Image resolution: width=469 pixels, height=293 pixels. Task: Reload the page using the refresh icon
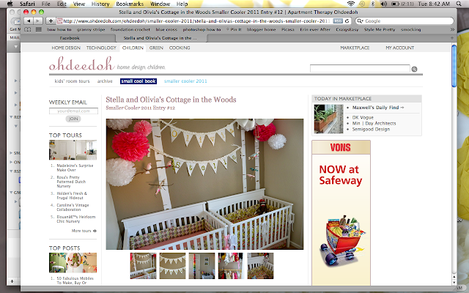pos(347,21)
